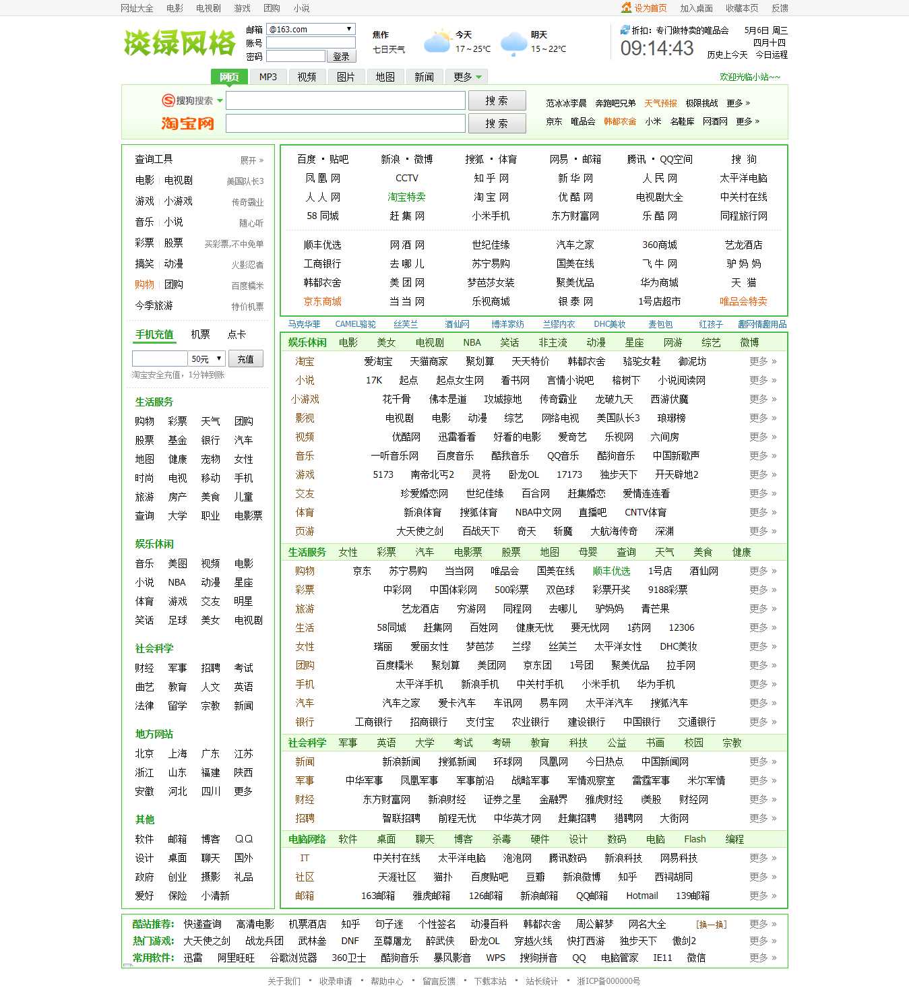The height and width of the screenshot is (996, 909).
Task: Click the orange 充值 recharge button
Action: coord(246,359)
